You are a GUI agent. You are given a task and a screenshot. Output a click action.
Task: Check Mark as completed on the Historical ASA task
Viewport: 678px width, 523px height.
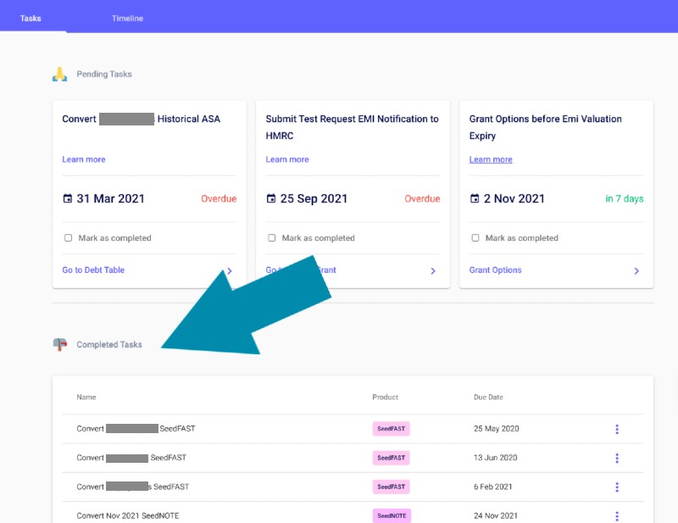tap(68, 238)
